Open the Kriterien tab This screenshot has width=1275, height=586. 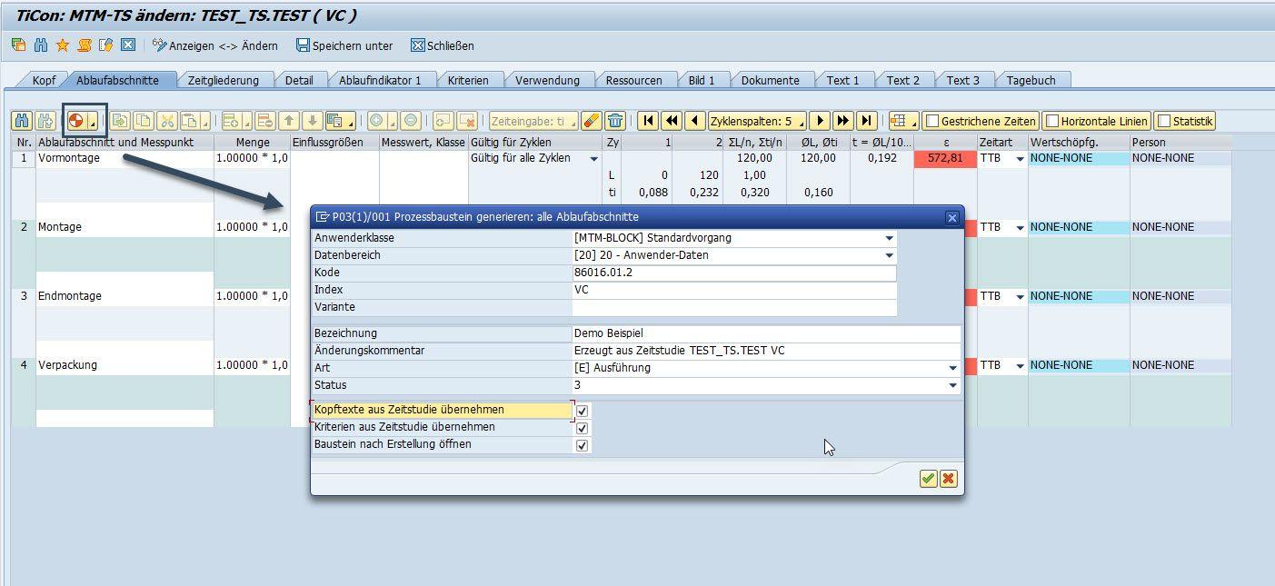point(468,80)
